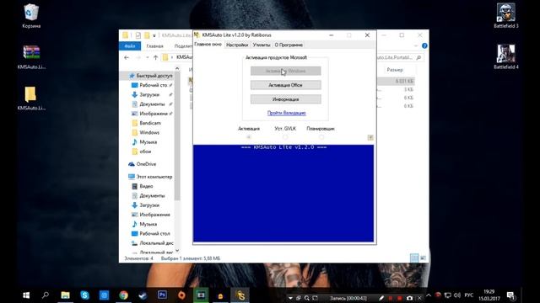This screenshot has width=540, height=303.
Task: Expand the Explorer ribbon with the chevron
Action: coord(416,45)
